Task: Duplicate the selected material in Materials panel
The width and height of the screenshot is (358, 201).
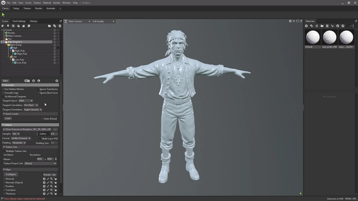Action: pyautogui.click(x=311, y=26)
